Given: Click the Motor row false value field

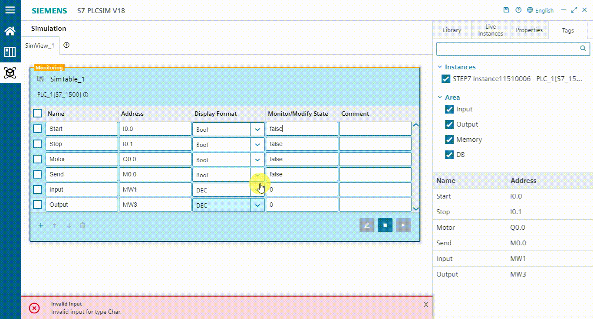Looking at the screenshot, I should click(x=302, y=159).
